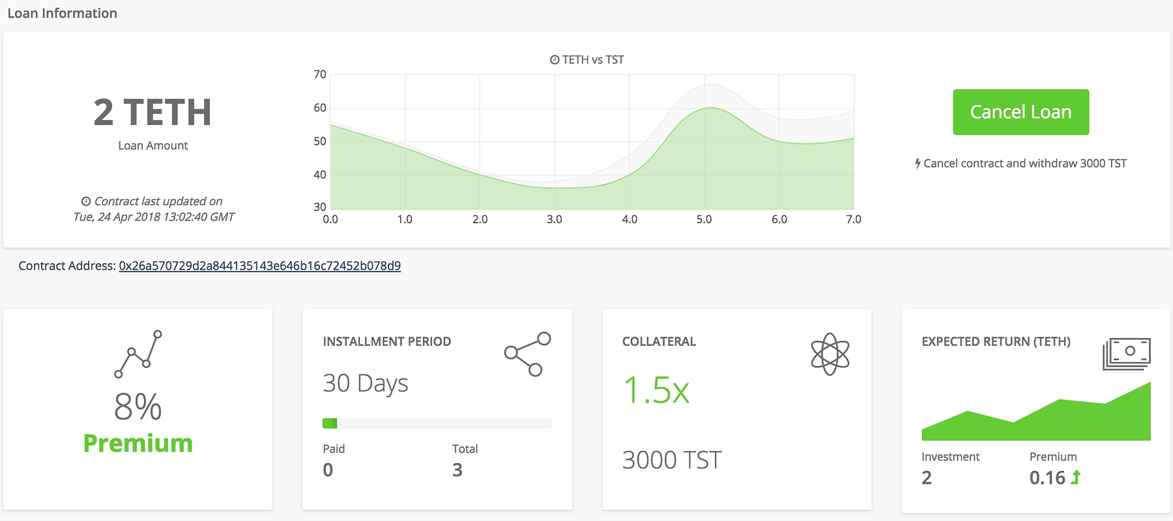Image resolution: width=1173 pixels, height=521 pixels.
Task: Click the 3000 TST collateral amount
Action: [x=672, y=460]
